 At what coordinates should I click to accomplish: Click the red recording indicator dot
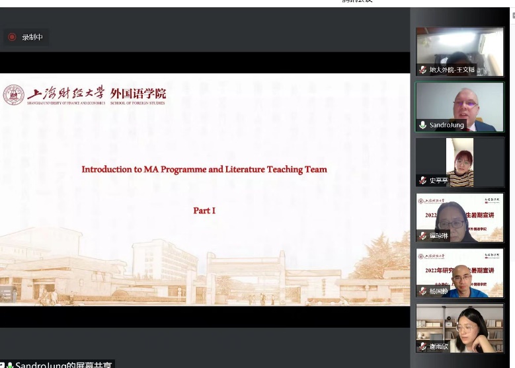(12, 37)
